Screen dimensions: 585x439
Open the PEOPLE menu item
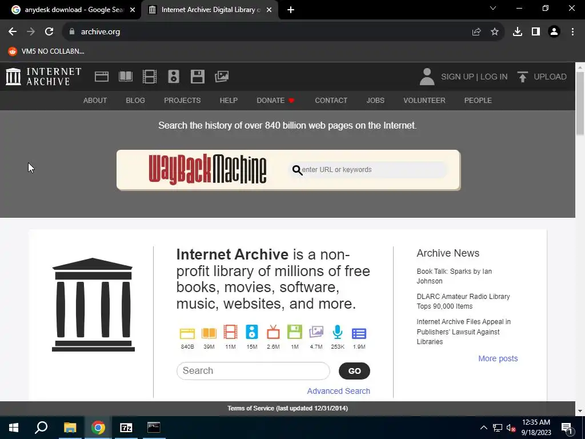tap(478, 101)
